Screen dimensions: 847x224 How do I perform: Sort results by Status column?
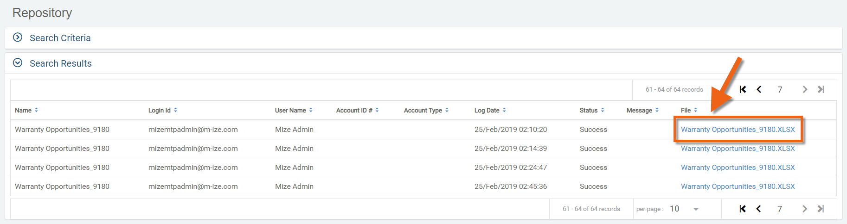[x=591, y=110]
